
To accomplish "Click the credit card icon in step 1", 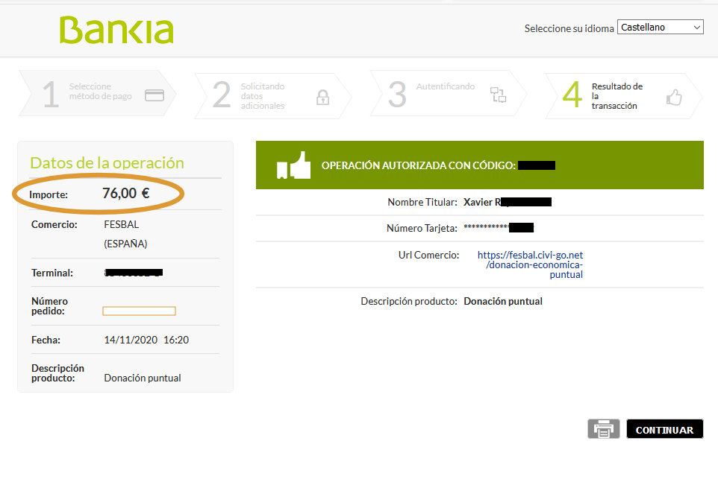I will click(x=154, y=95).
